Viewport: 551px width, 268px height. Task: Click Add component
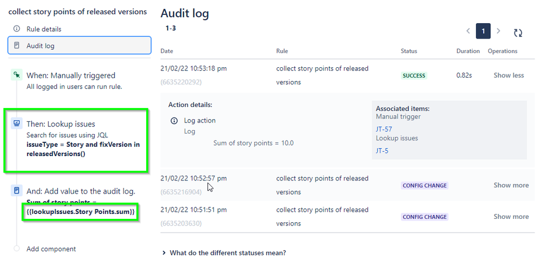tap(51, 249)
